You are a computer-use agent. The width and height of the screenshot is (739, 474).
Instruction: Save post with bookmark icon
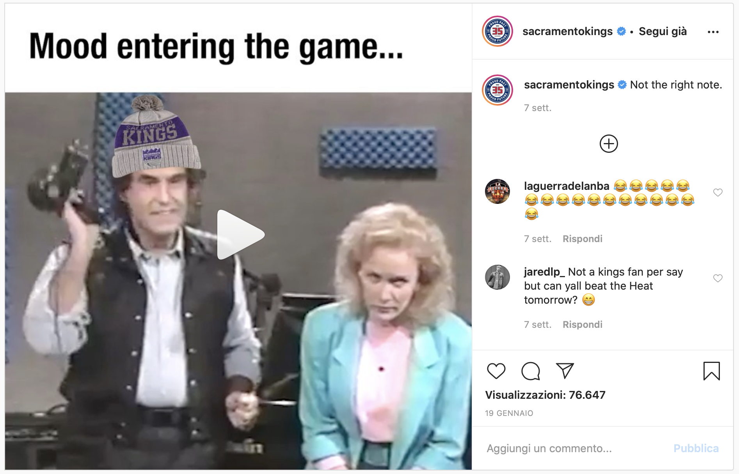point(711,371)
